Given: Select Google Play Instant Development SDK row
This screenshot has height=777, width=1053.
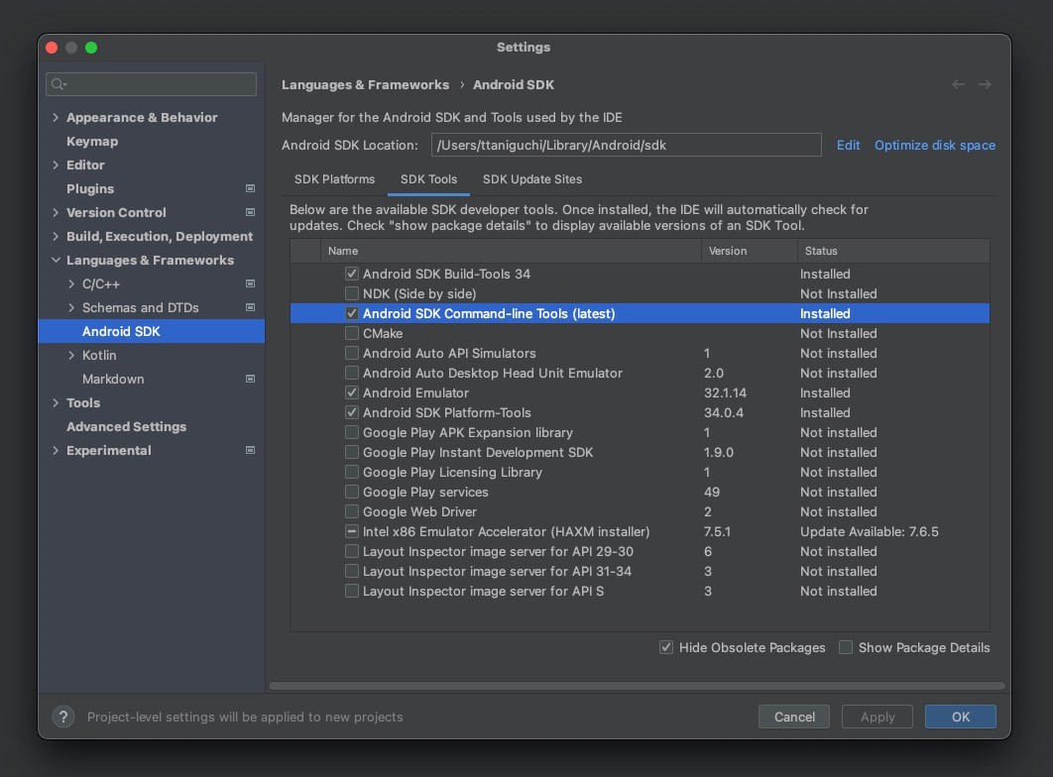Looking at the screenshot, I should tap(640, 452).
